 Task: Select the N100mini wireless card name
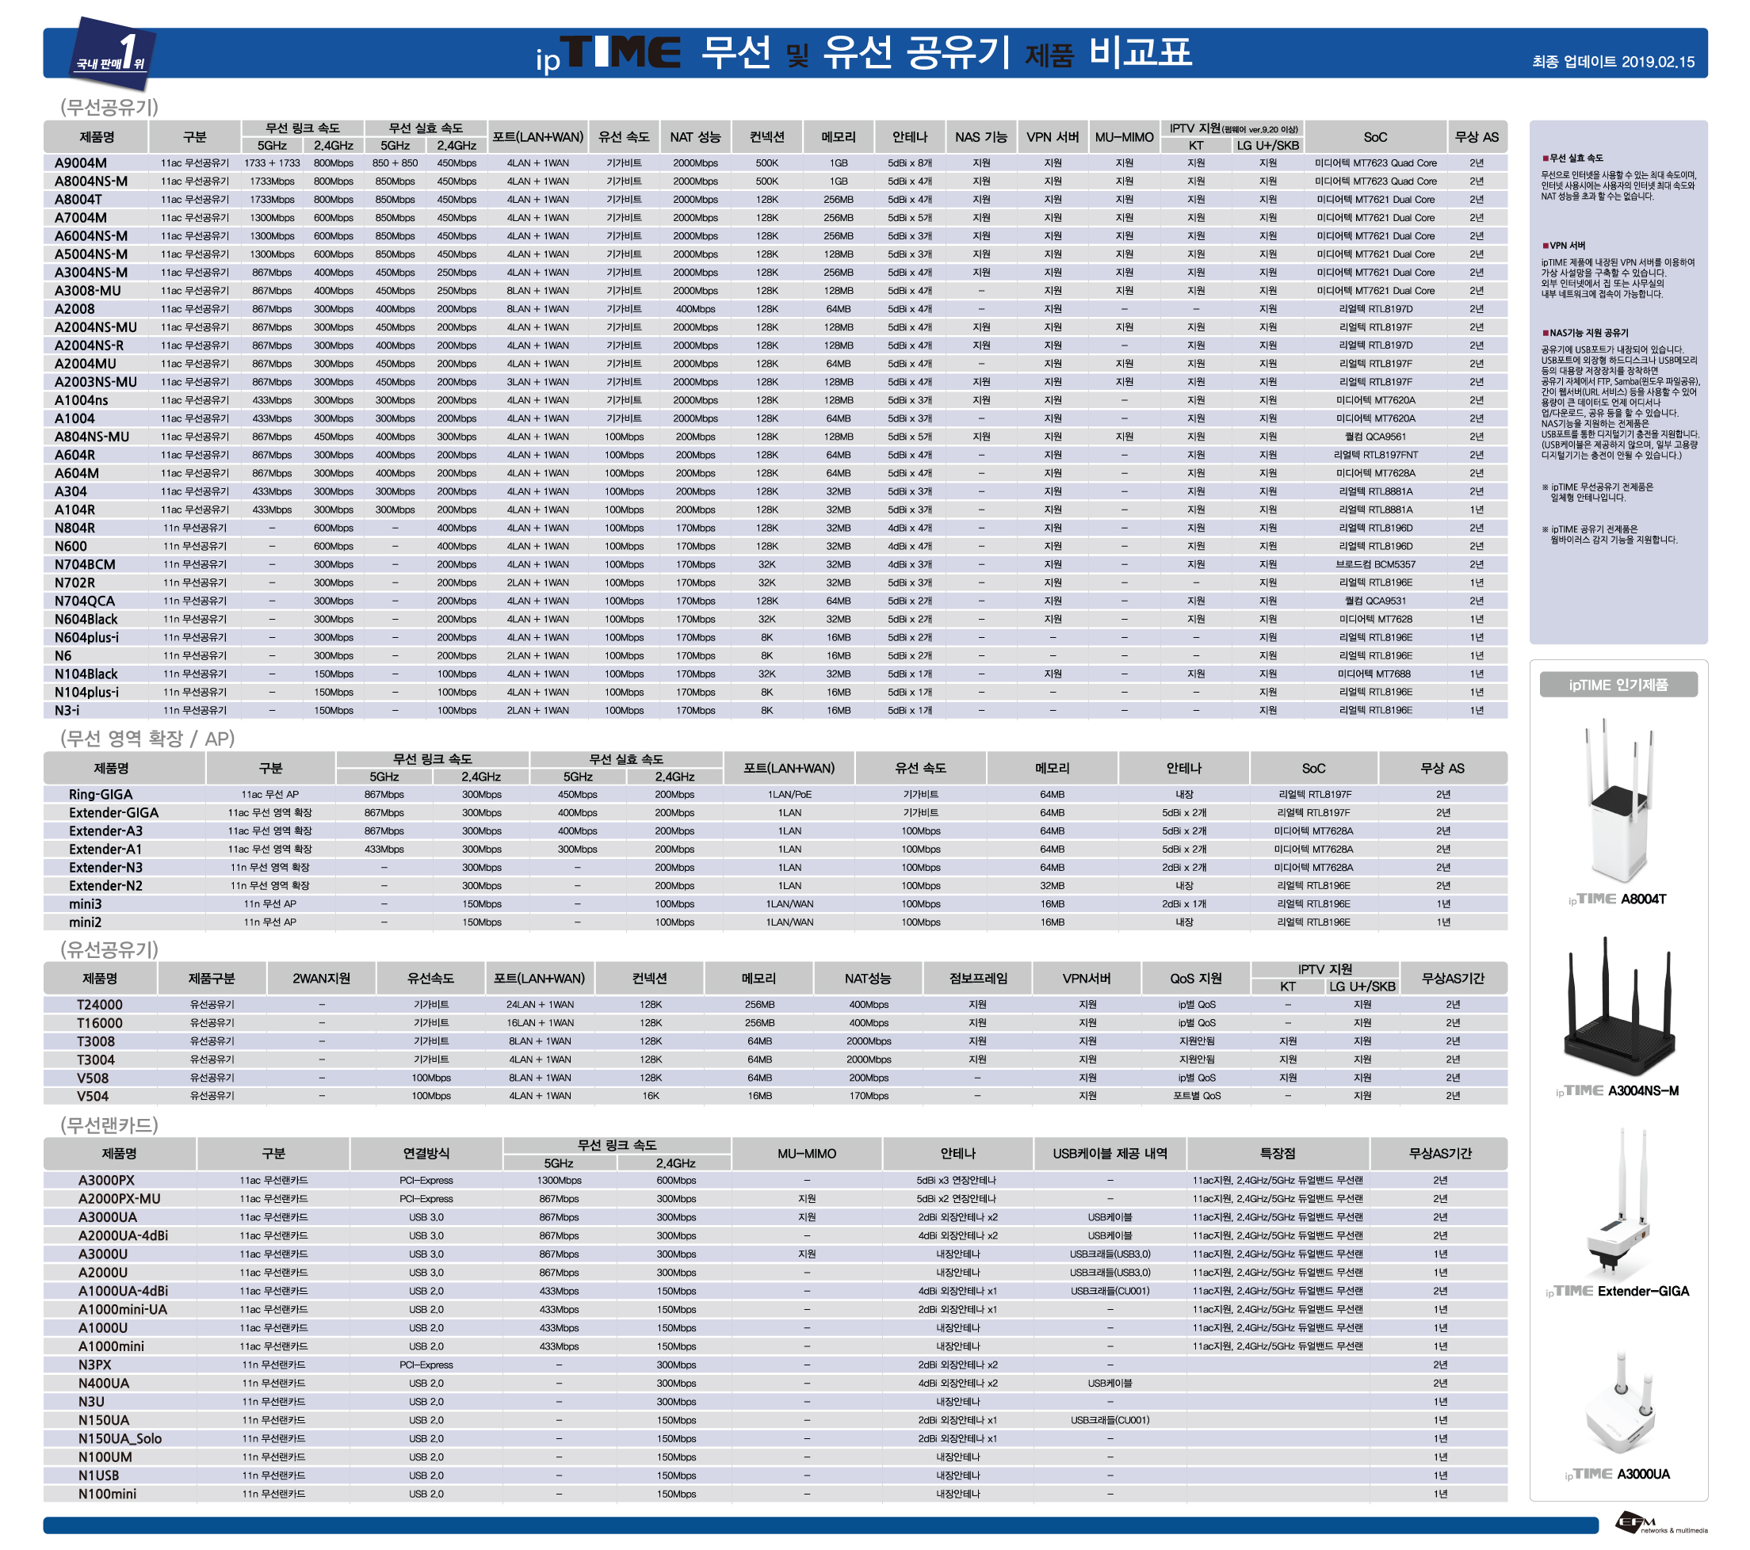tap(107, 1495)
